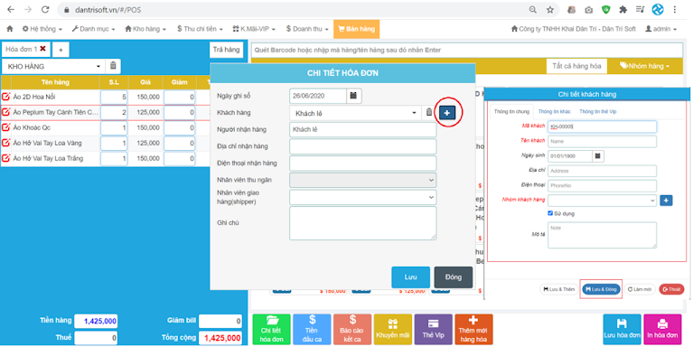Switch to Thông tin thẻ Vip tab
The height and width of the screenshot is (347, 693).
pyautogui.click(x=597, y=112)
